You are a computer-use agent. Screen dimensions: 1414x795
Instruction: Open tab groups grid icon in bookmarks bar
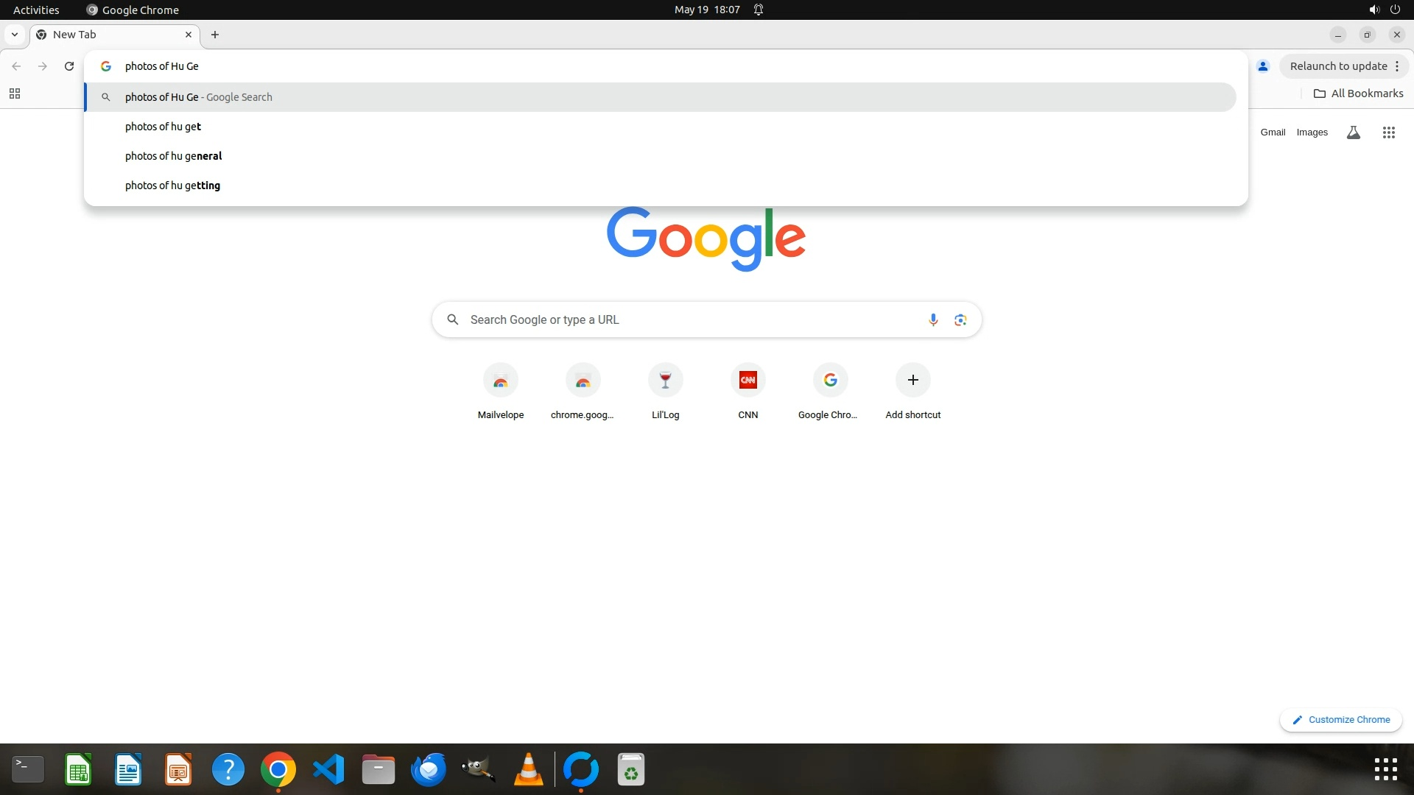(x=15, y=93)
